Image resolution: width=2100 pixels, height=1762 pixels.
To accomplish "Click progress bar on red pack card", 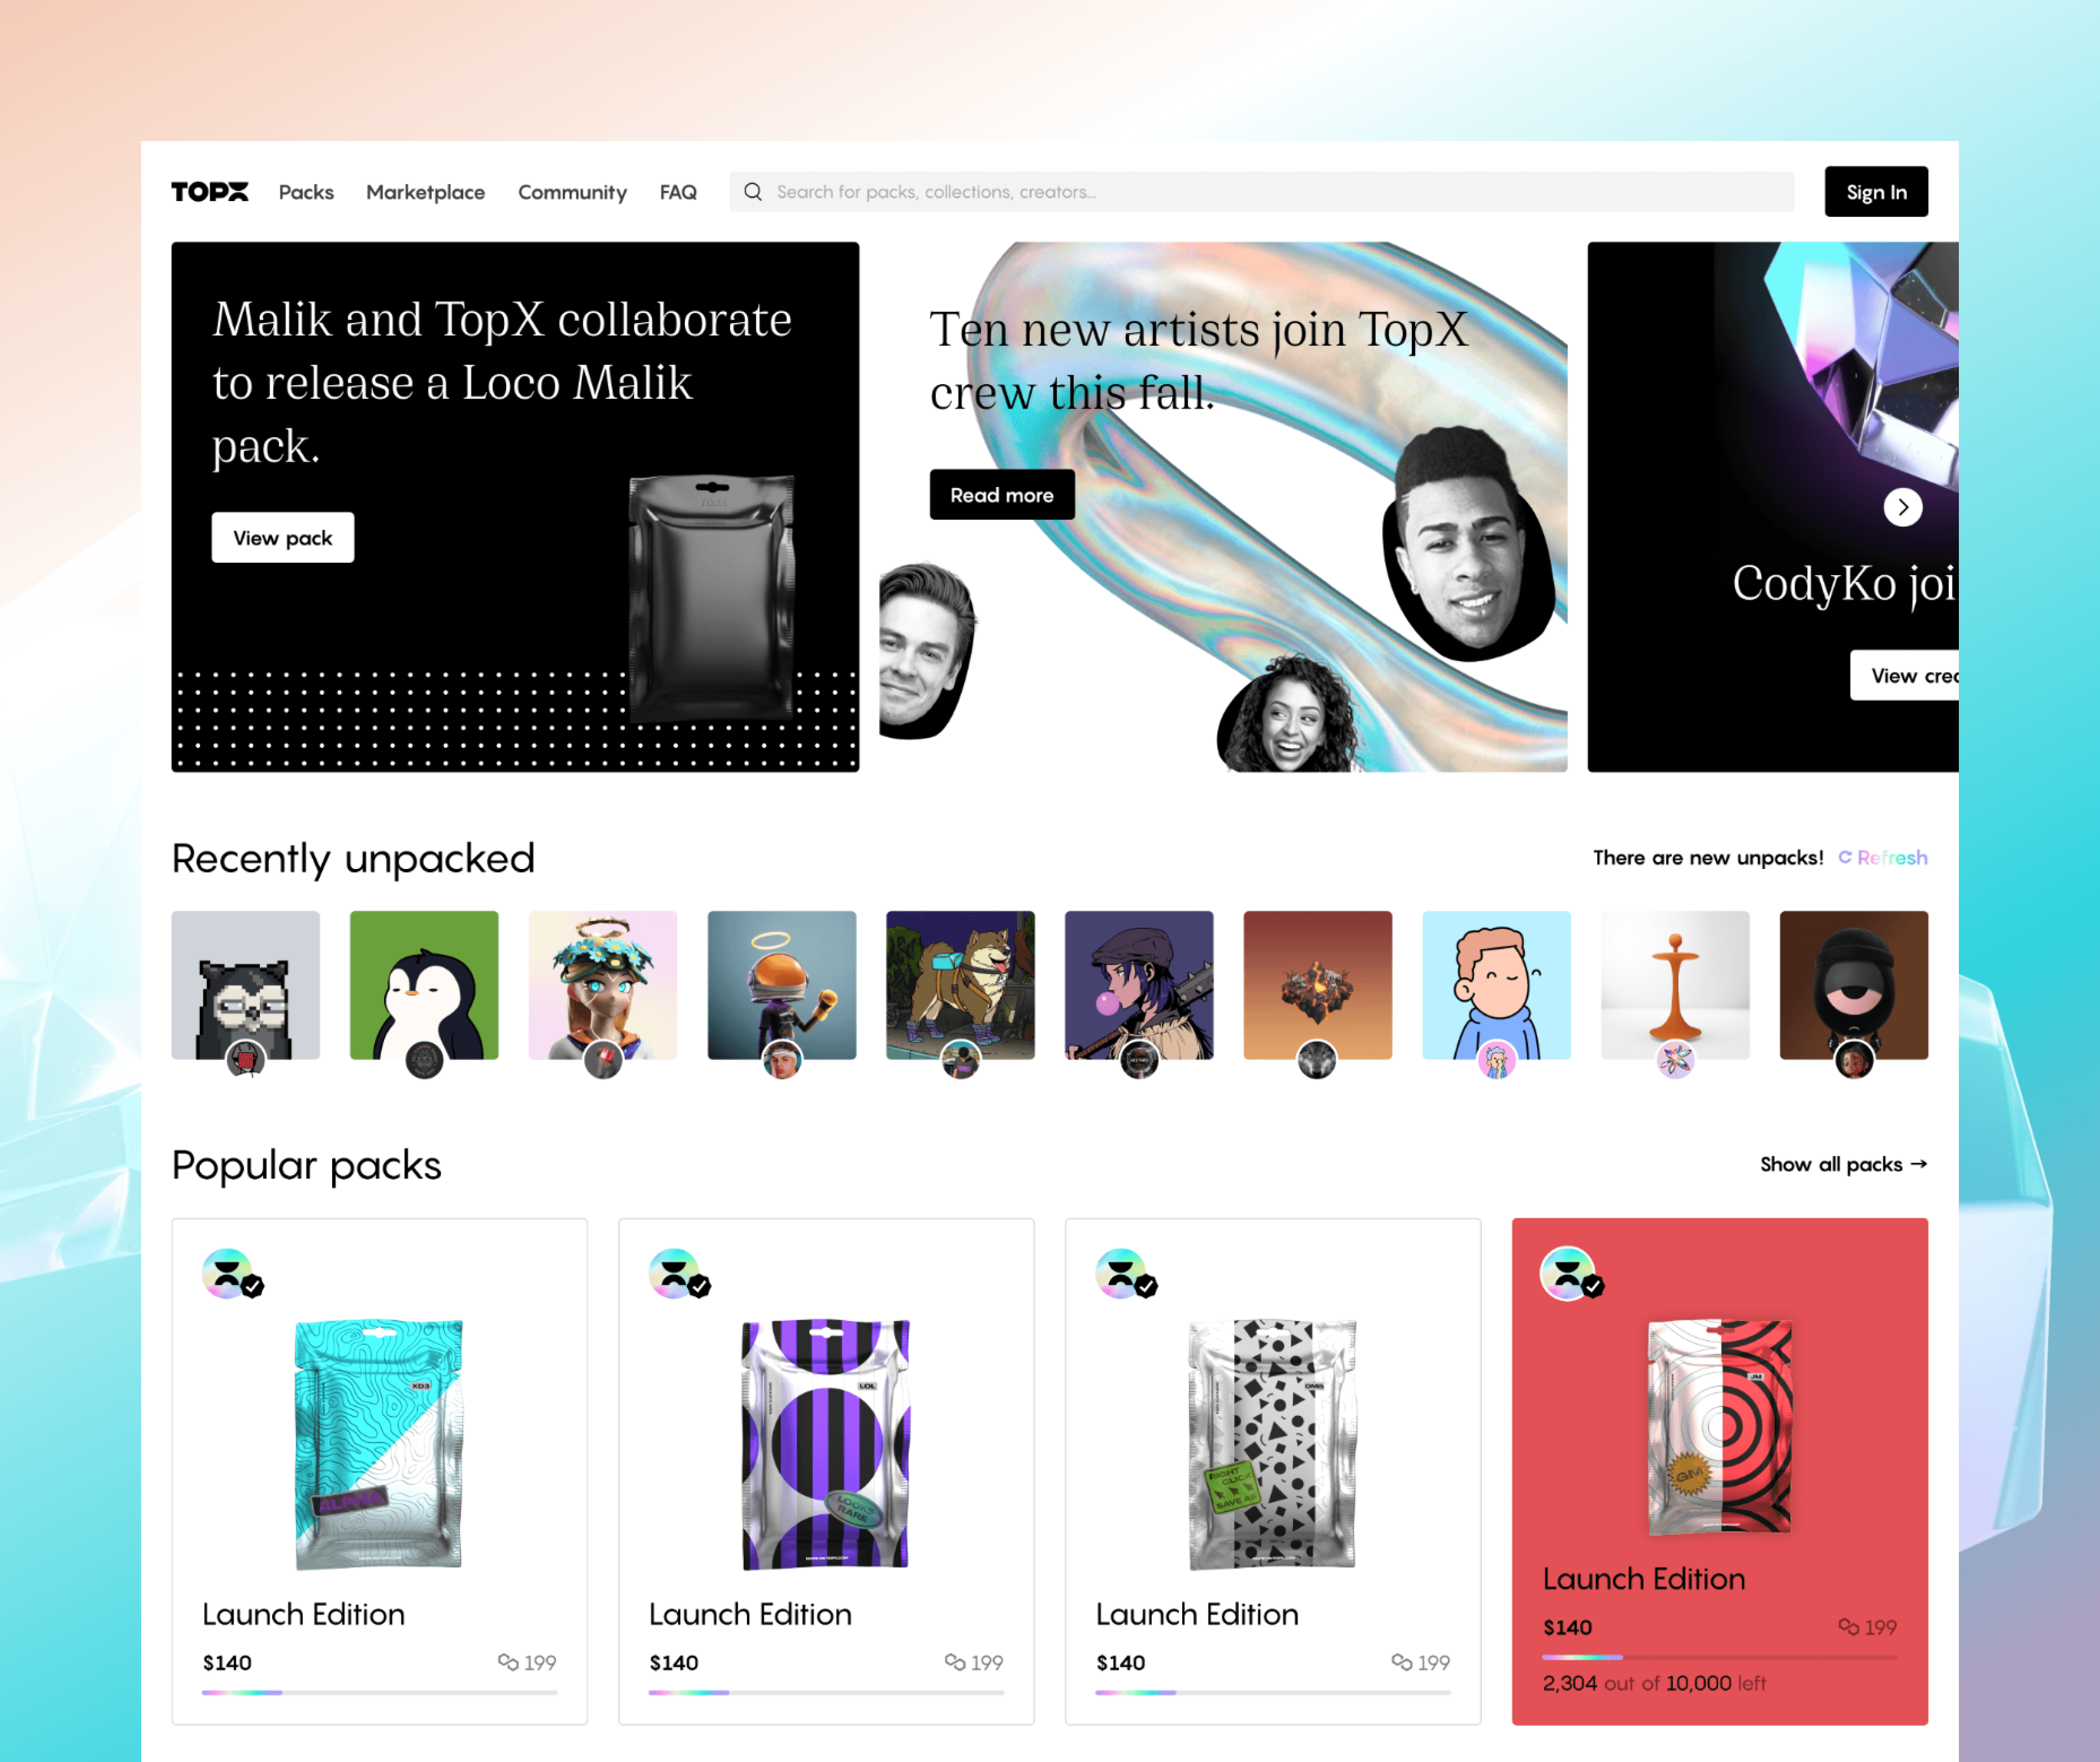I will click(x=1719, y=1657).
